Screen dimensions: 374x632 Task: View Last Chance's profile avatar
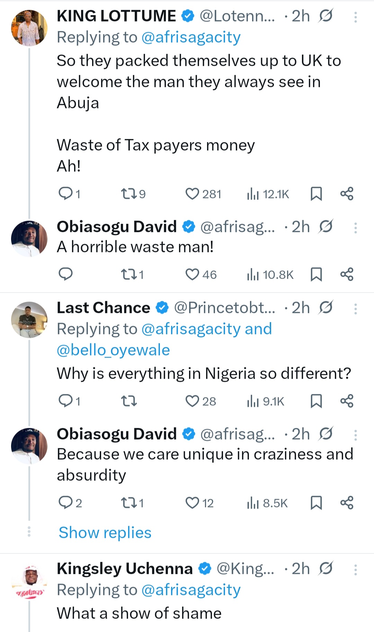29,319
